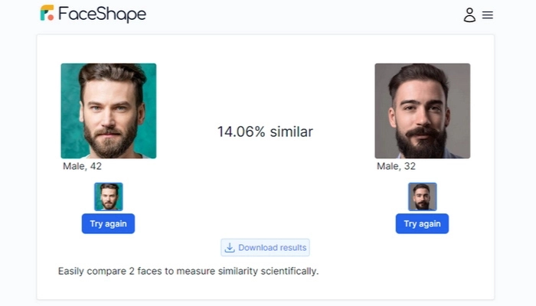Screen dimensions: 536x306
Task: Click the 14.06% percentage value
Action: (x=240, y=132)
